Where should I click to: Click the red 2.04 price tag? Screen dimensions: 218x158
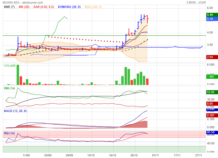pos(212,57)
